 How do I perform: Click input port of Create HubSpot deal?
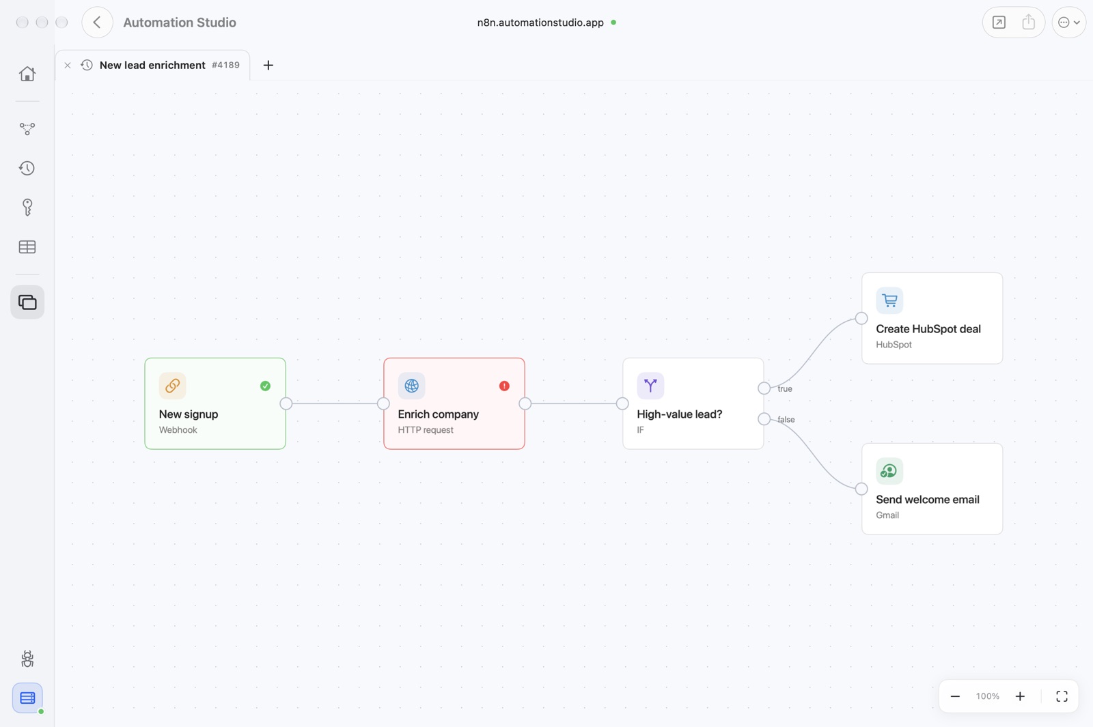861,318
